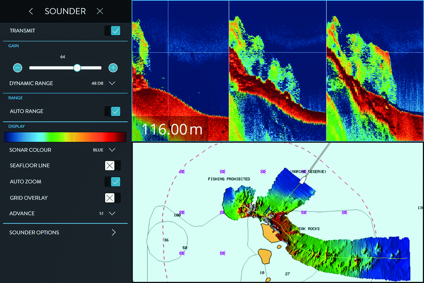Image resolution: width=424 pixels, height=283 pixels.
Task: Click the gain slider handle
Action: point(77,68)
